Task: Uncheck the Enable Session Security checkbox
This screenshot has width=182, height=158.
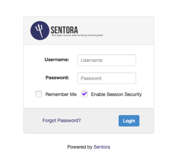Action: point(84,94)
